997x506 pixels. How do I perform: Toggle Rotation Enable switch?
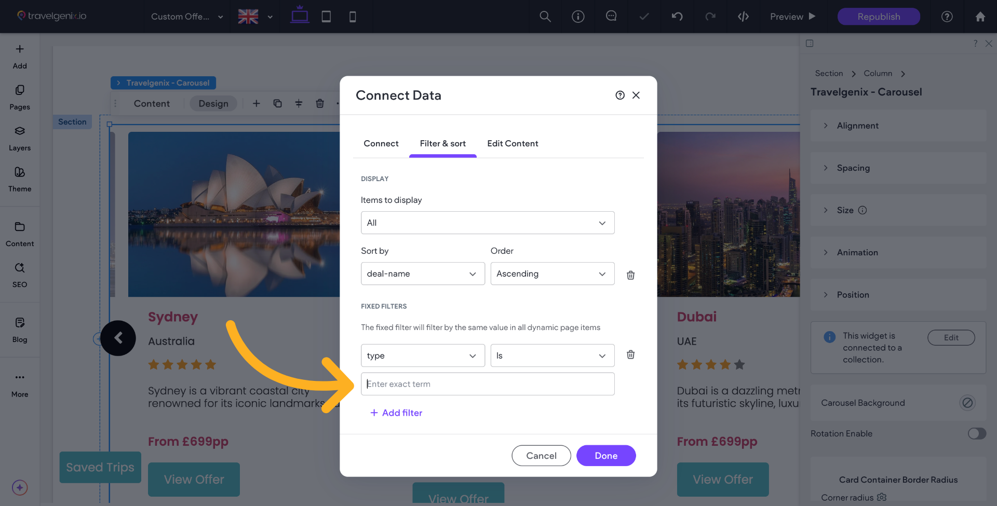coord(977,433)
